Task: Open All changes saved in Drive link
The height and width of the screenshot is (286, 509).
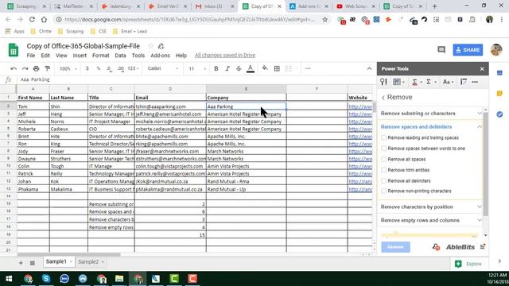Action: tap(225, 56)
